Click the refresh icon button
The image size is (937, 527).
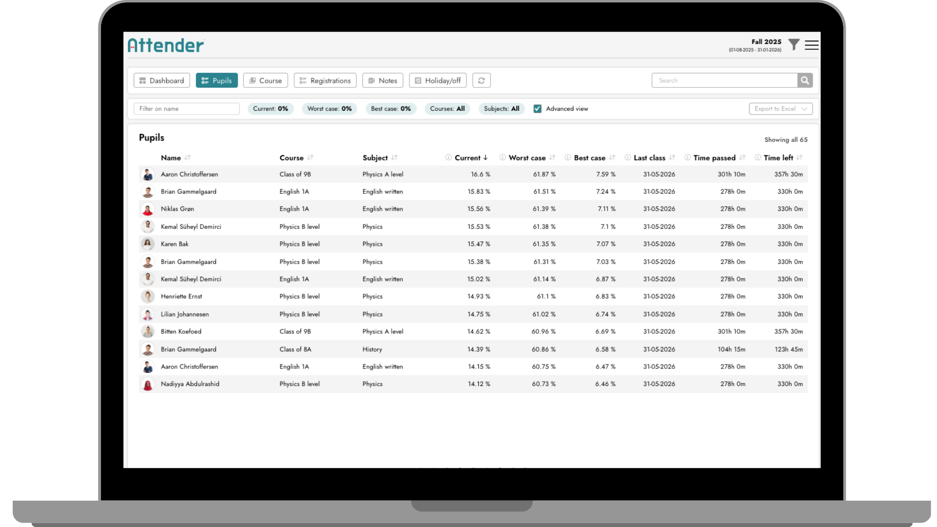point(481,81)
